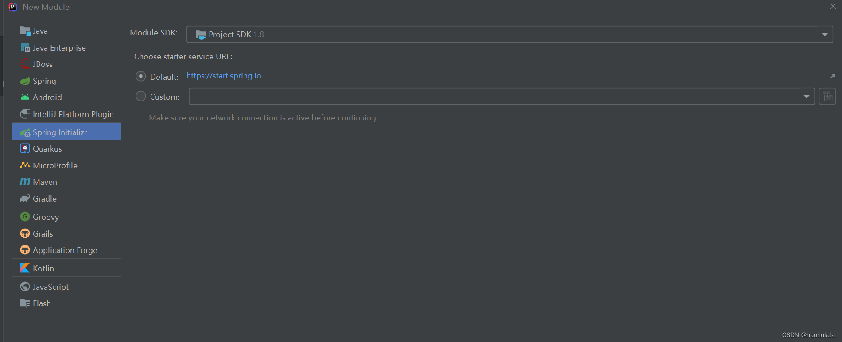This screenshot has width=842, height=342.
Task: Click the Flash folder icon
Action: click(x=25, y=303)
